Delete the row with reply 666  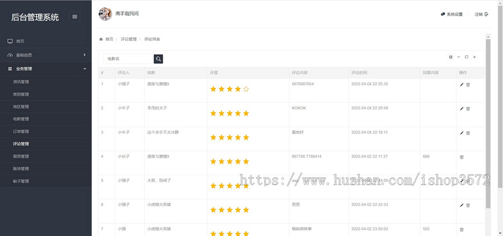(462, 157)
